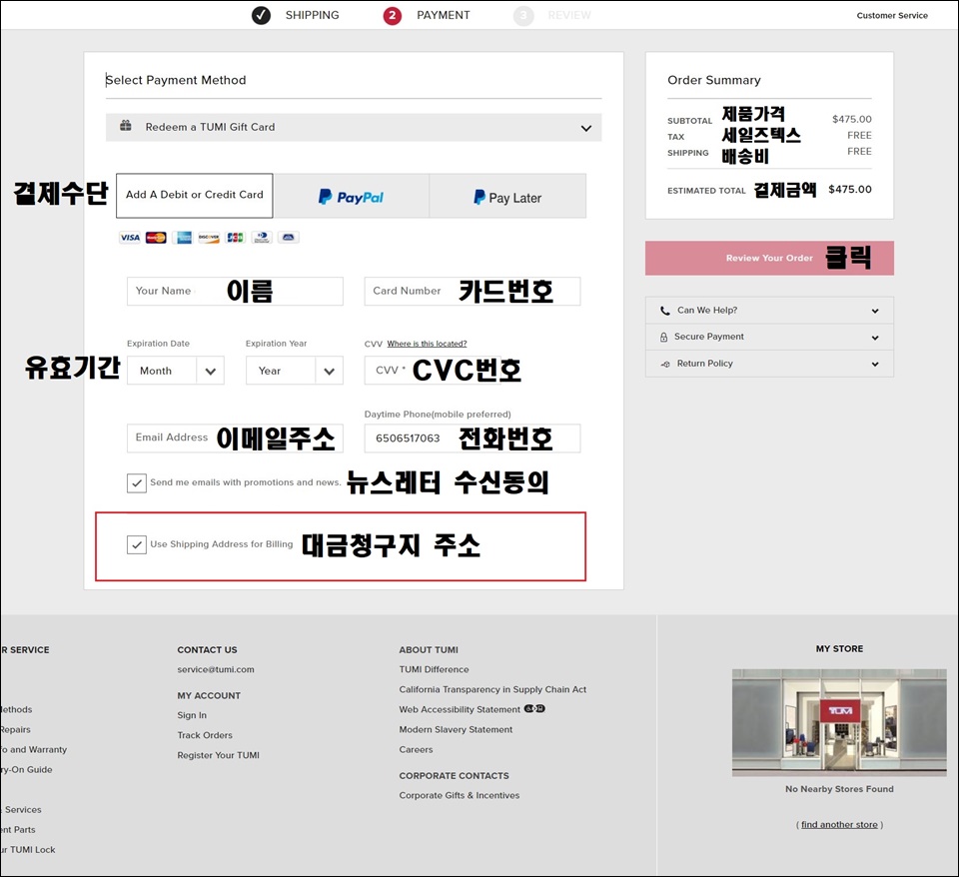This screenshot has width=959, height=877.
Task: Expand the Redeem a TUMI Gift Card section
Action: click(354, 127)
